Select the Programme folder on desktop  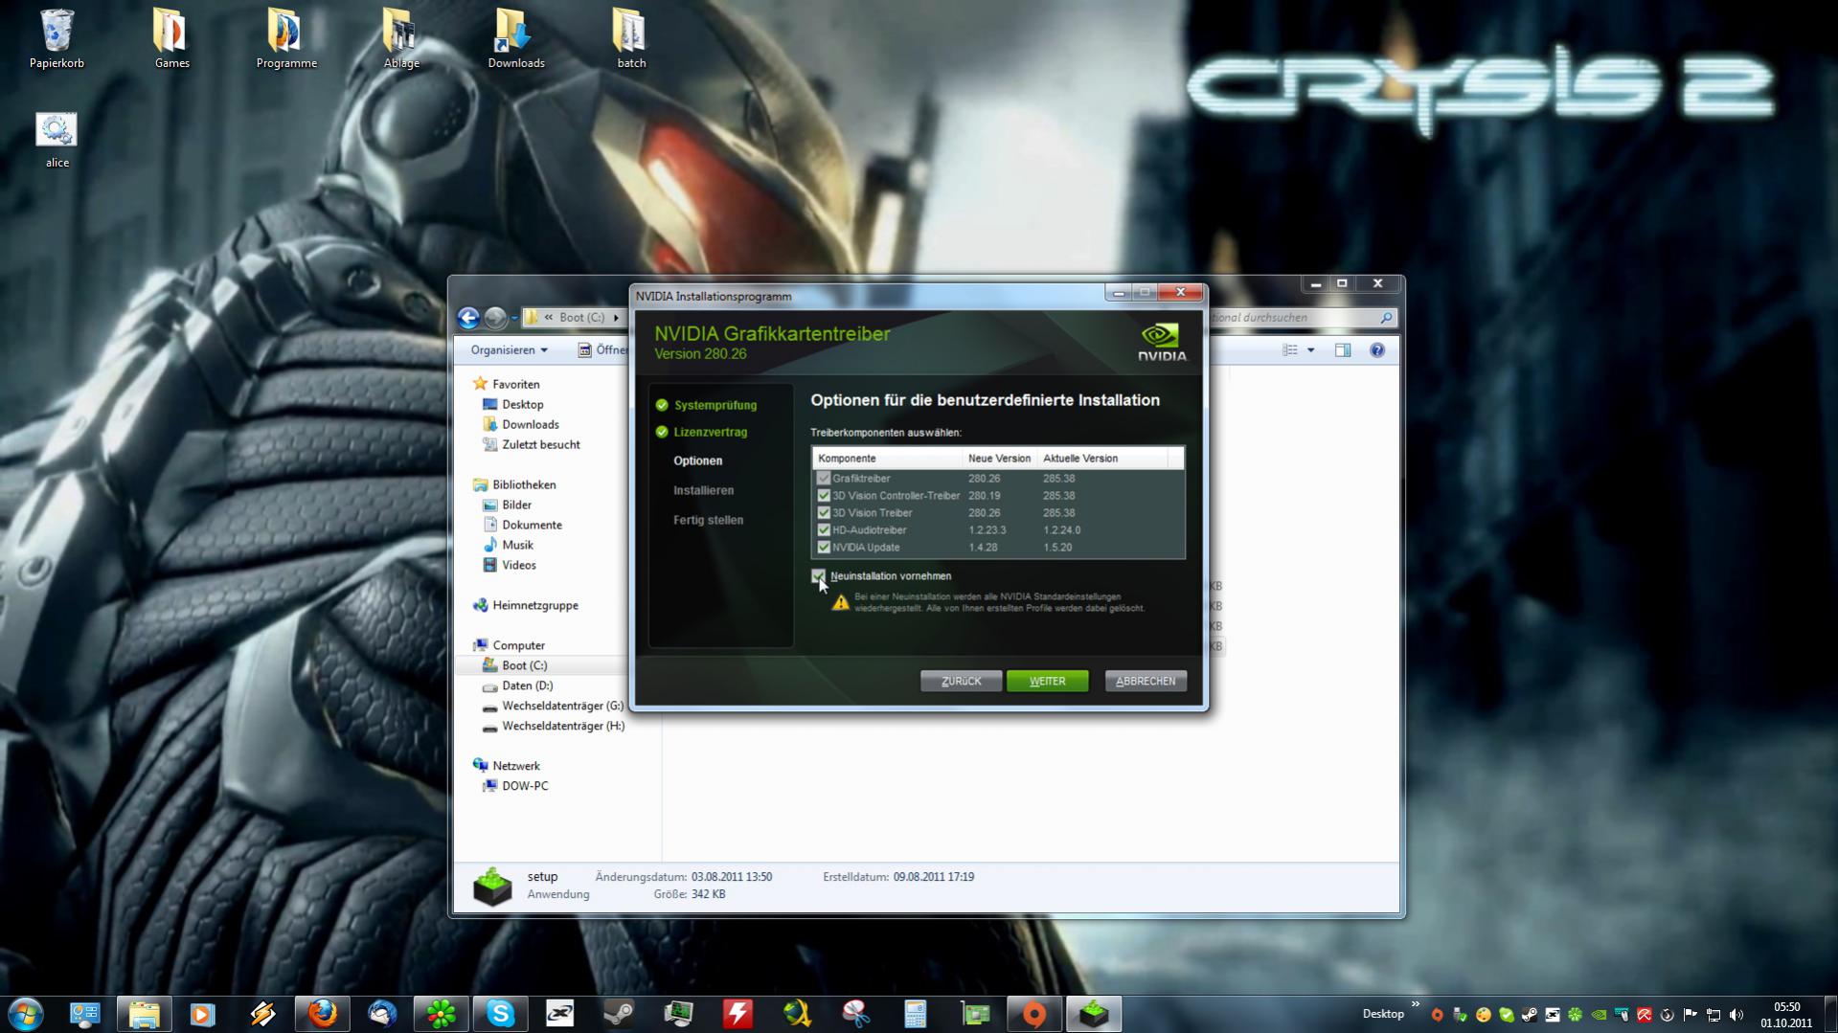(286, 39)
